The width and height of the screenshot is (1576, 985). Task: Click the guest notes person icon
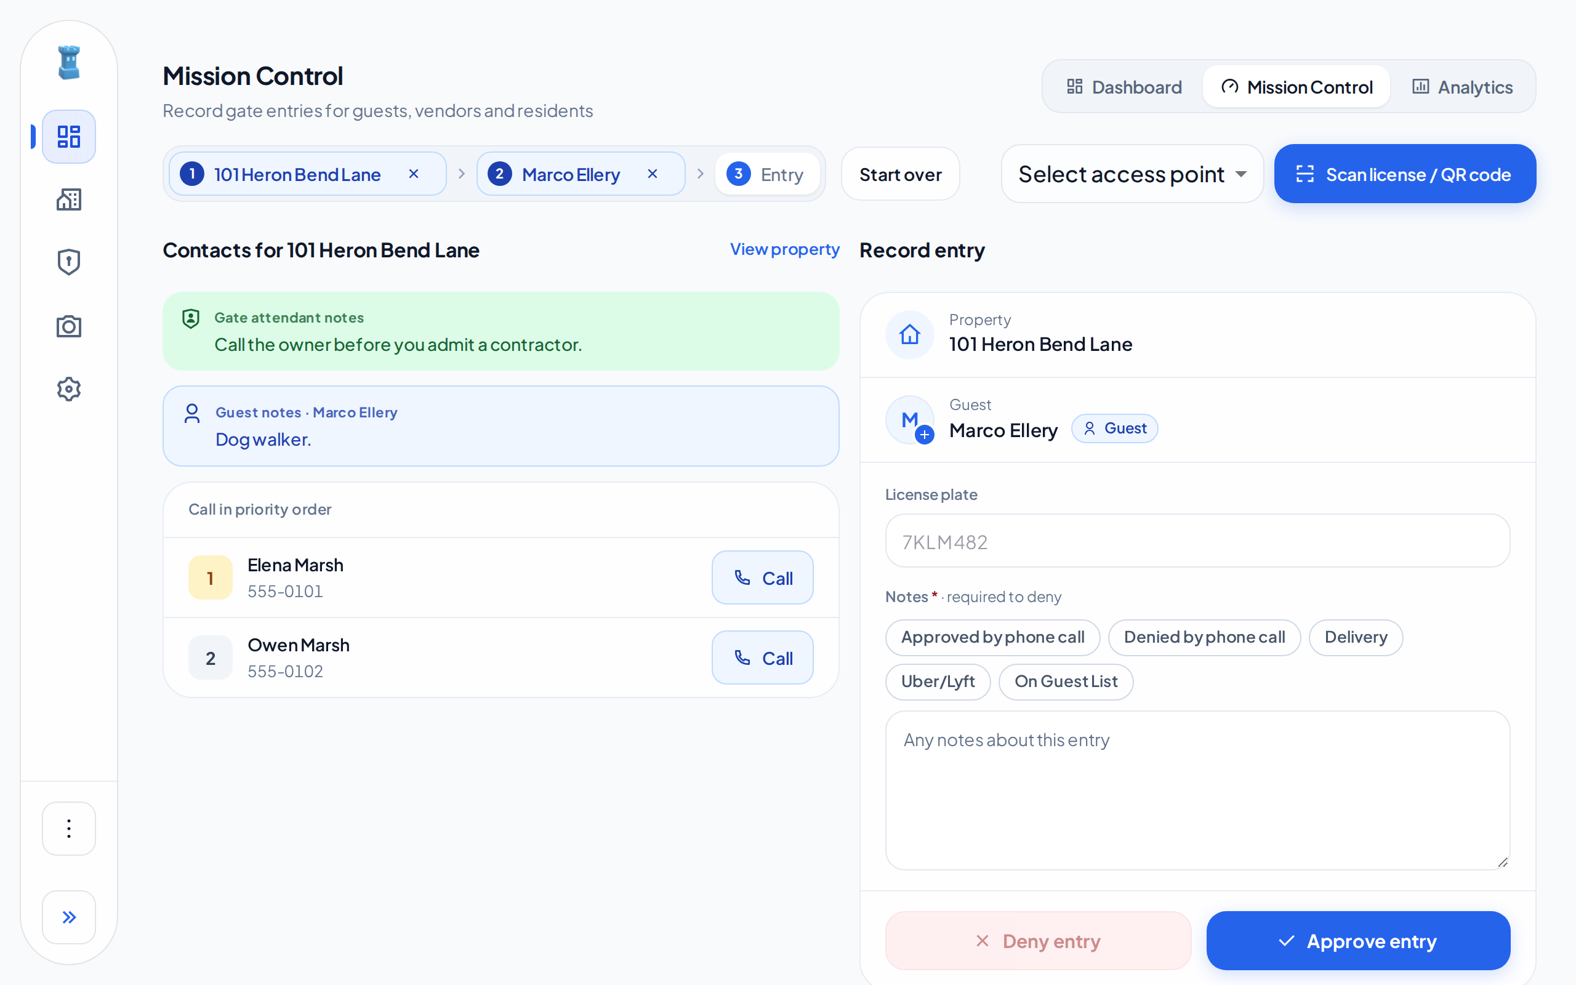(x=192, y=414)
